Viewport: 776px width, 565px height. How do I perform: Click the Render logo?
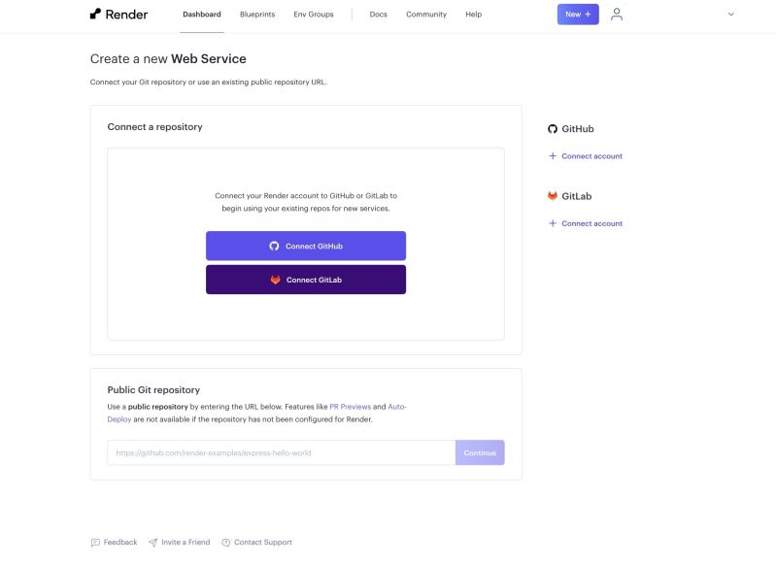118,15
